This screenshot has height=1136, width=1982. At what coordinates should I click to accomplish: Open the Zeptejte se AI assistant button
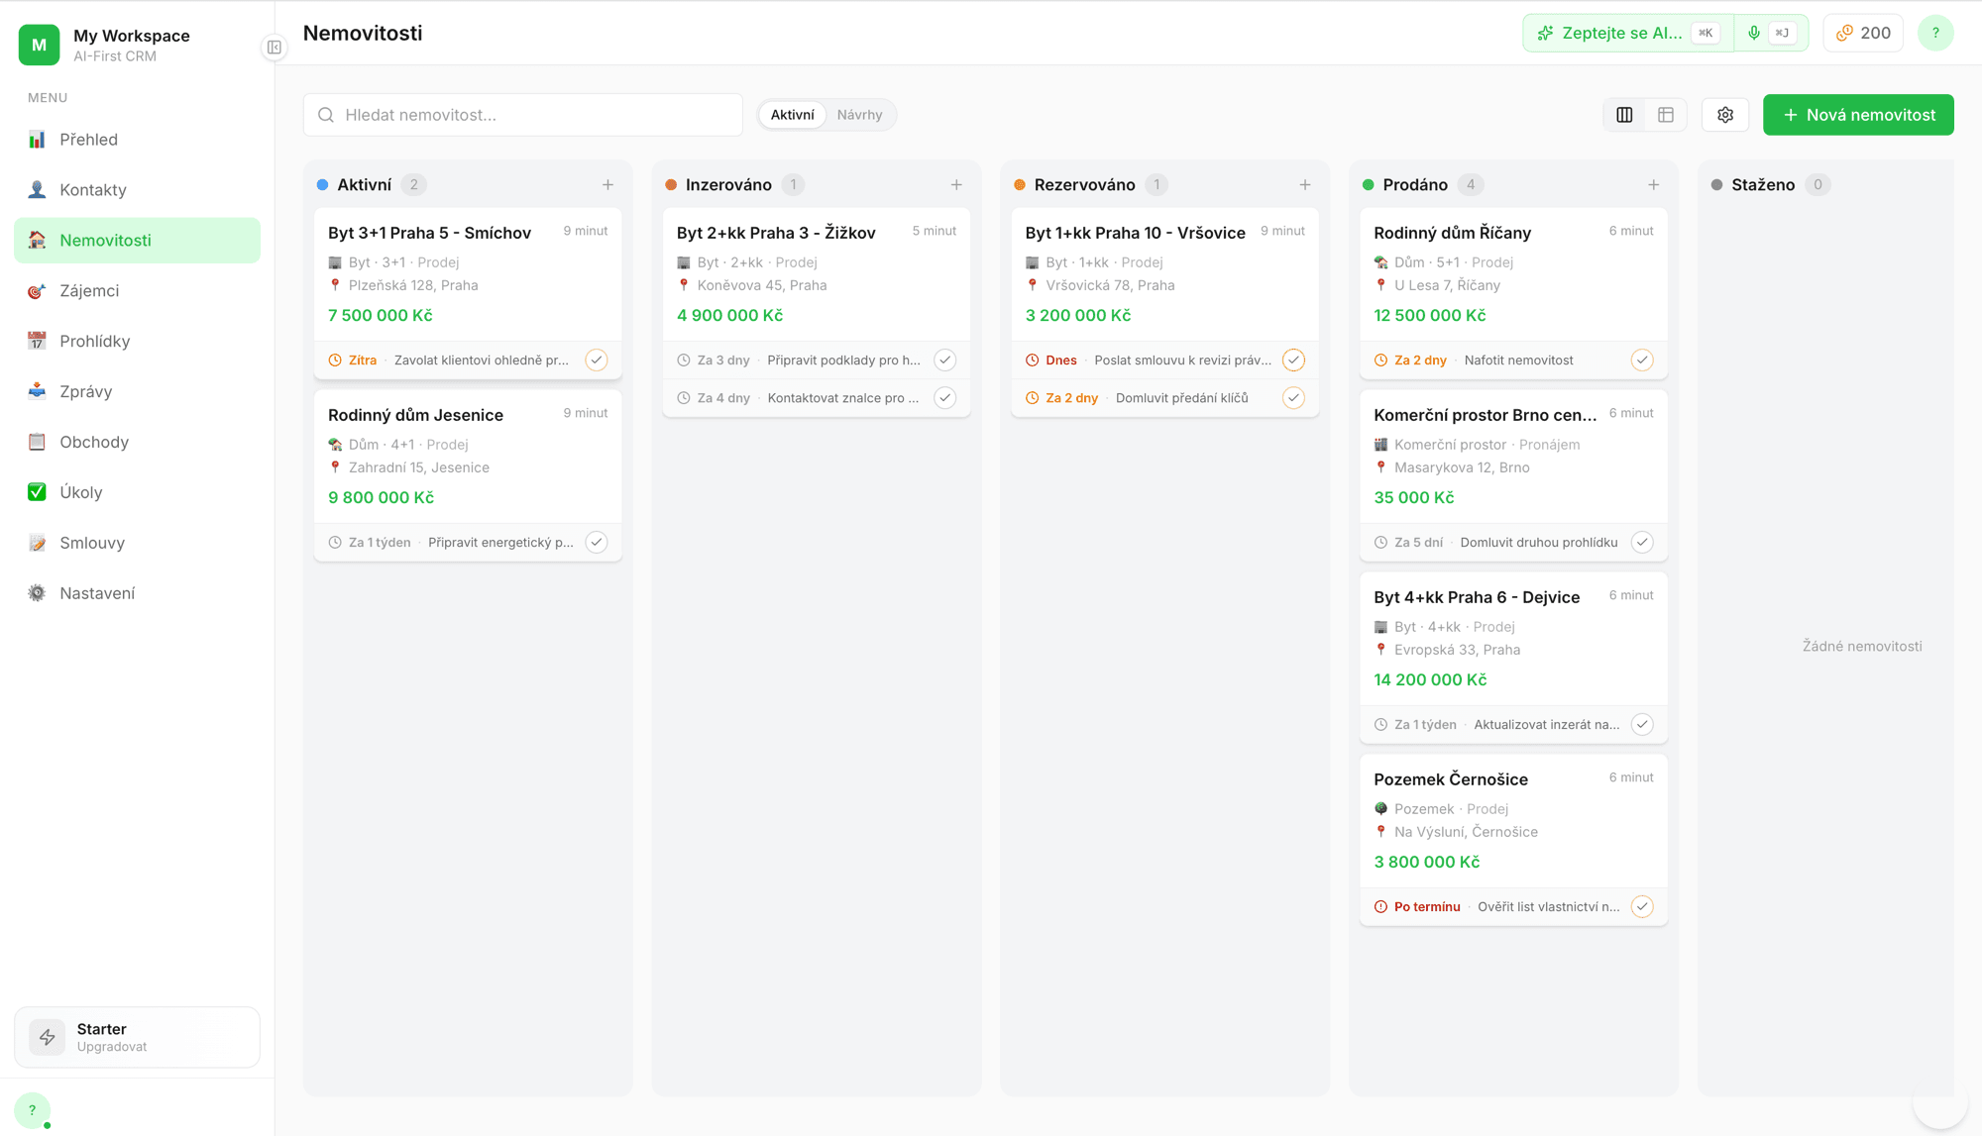pyautogui.click(x=1628, y=33)
